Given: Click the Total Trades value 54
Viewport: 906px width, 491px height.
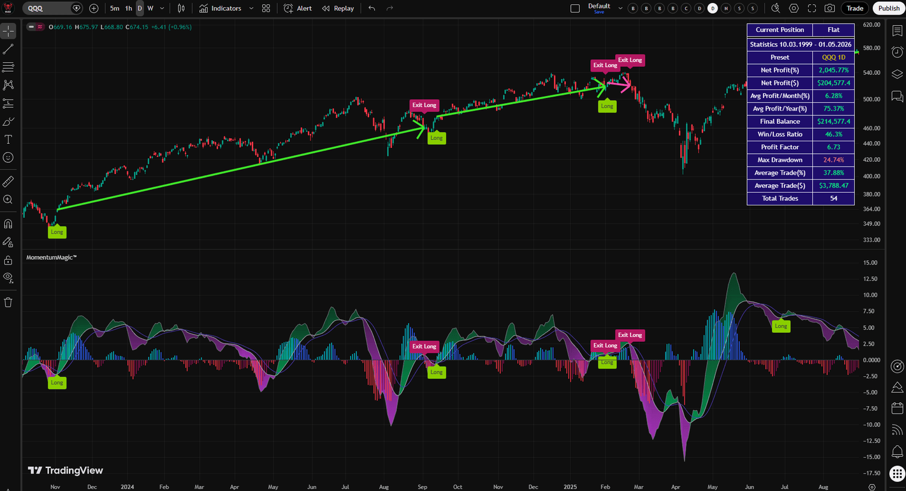Looking at the screenshot, I should point(834,198).
